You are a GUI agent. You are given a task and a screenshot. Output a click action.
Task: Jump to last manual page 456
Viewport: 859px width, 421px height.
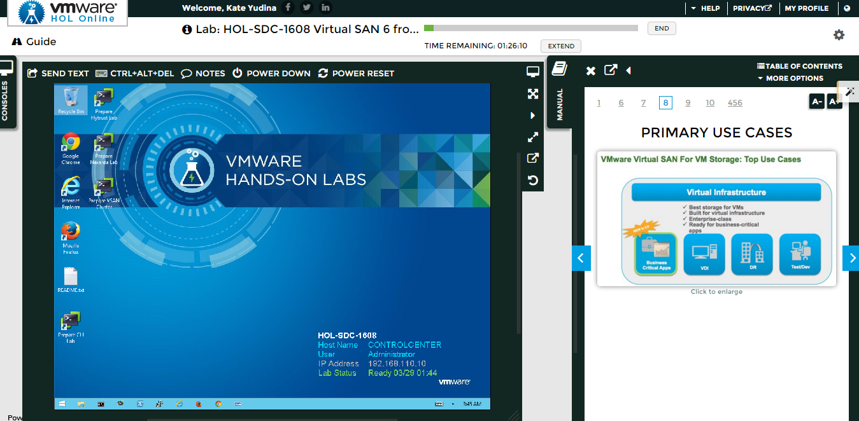pyautogui.click(x=735, y=103)
